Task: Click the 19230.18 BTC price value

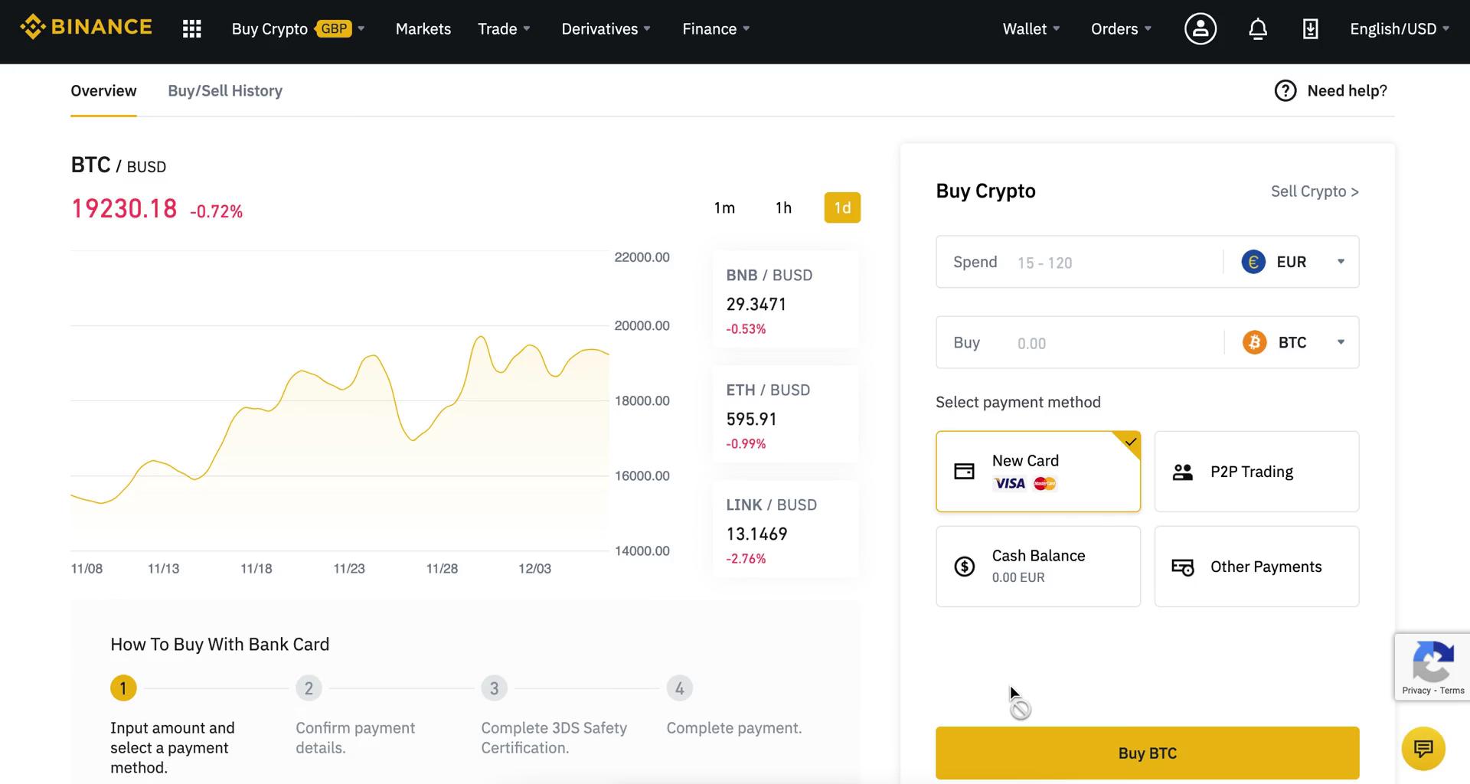Action: click(124, 208)
